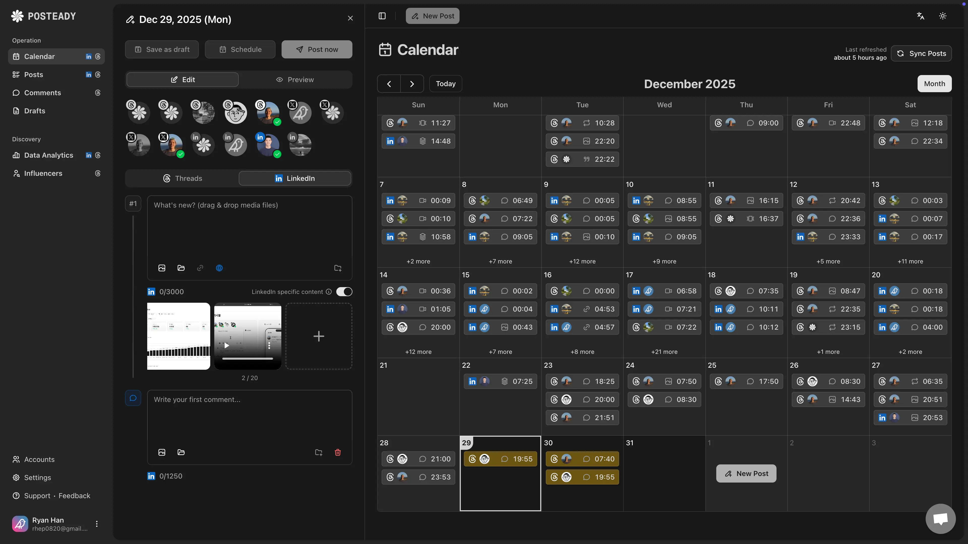Screen dimensions: 968x544
Task: Delete the comment with the trash icon
Action: [x=338, y=452]
